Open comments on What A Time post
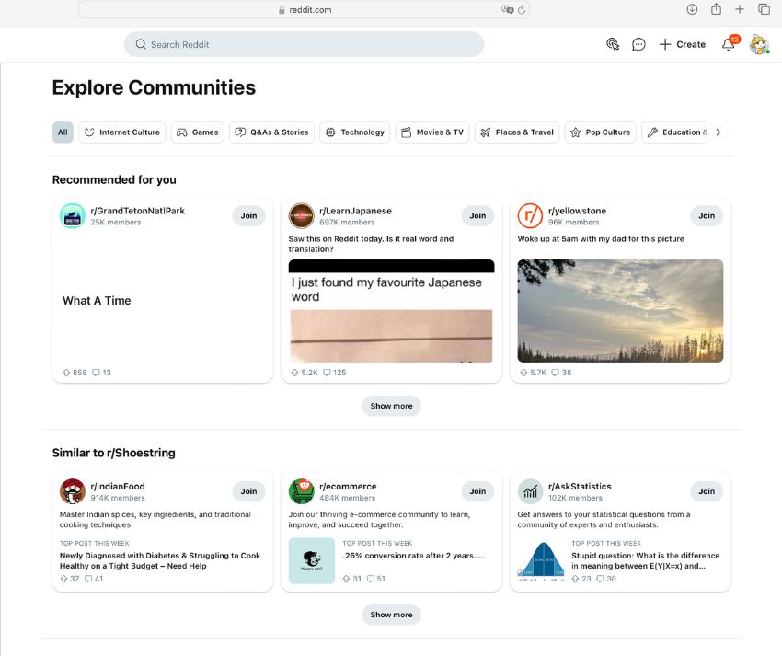 pos(101,373)
